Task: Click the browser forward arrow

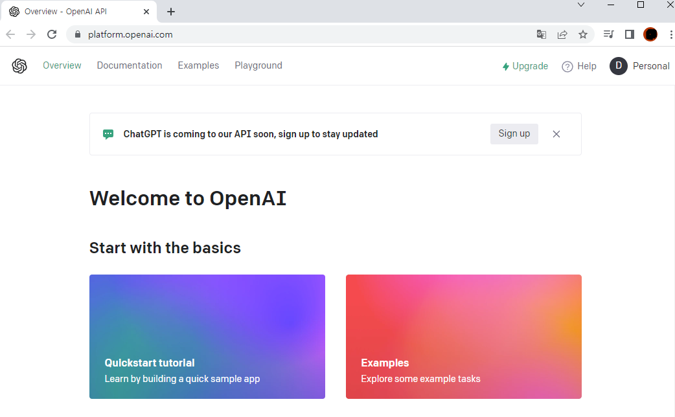Action: coord(31,34)
